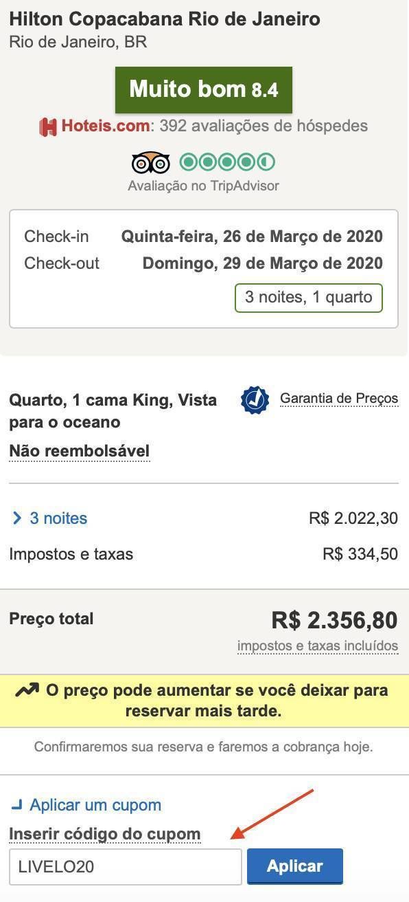Click the Hoteis.com logo icon
The width and height of the screenshot is (409, 902).
pos(47,126)
